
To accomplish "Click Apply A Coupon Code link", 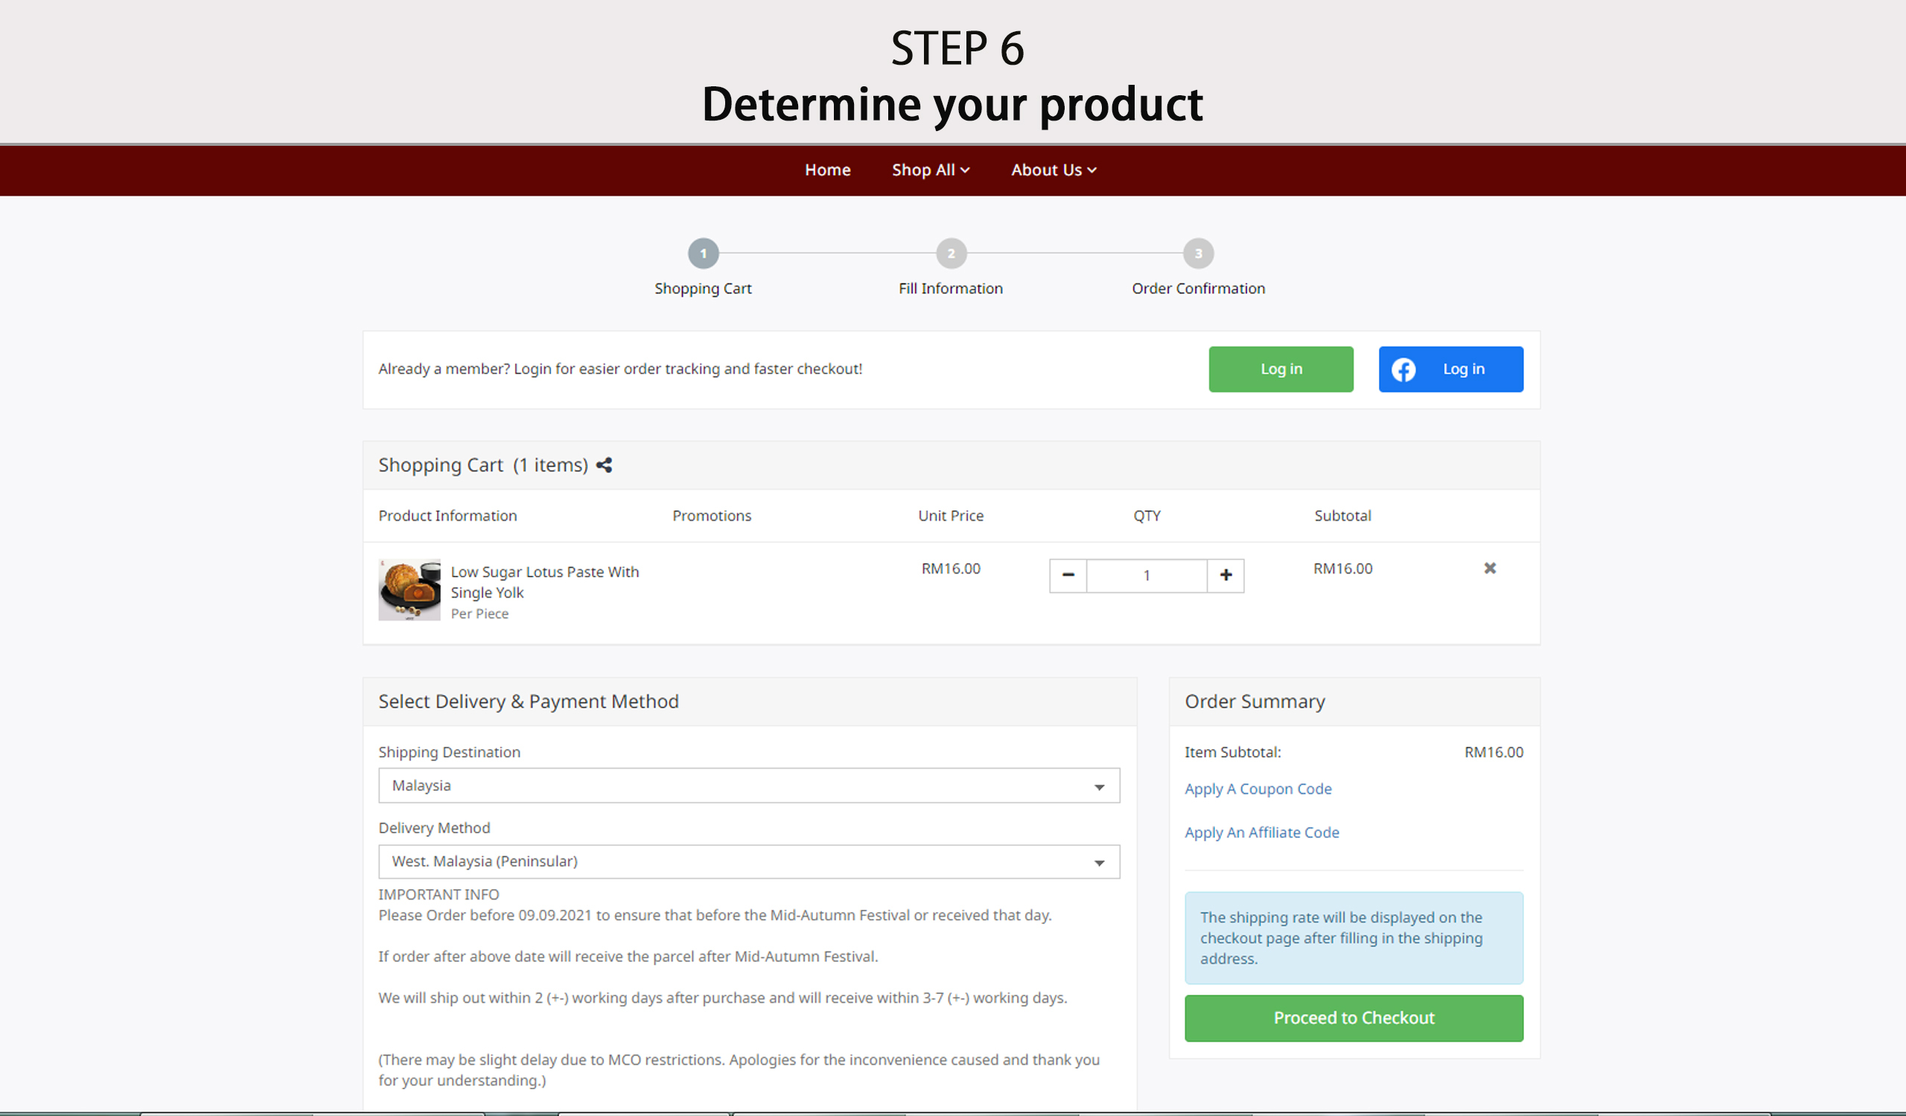I will pyautogui.click(x=1257, y=789).
